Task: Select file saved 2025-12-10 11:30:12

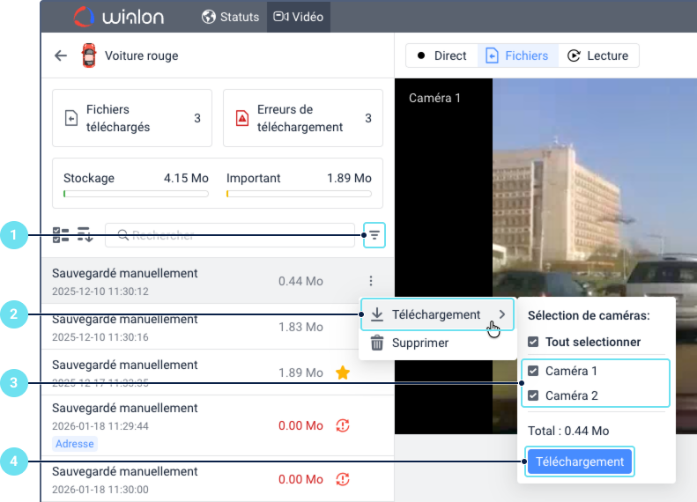Action: (x=218, y=281)
